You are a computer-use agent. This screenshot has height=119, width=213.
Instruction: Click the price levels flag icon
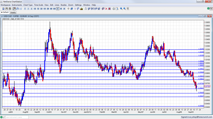pyautogui.click(x=78, y=9)
